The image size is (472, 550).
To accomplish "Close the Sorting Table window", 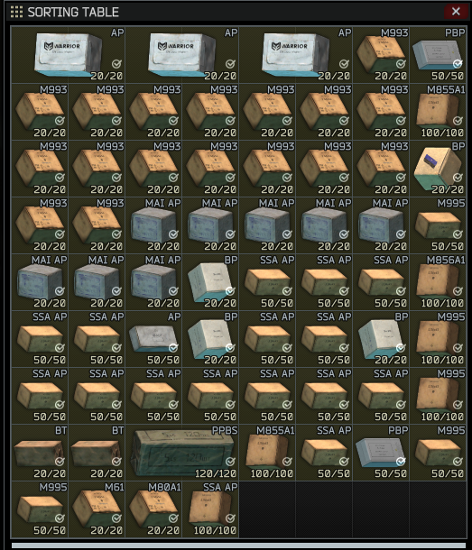I will click(x=456, y=12).
